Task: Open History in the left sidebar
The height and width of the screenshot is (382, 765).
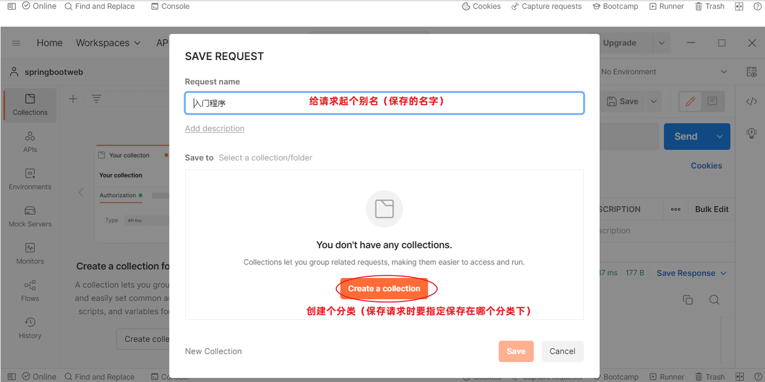Action: (30, 328)
